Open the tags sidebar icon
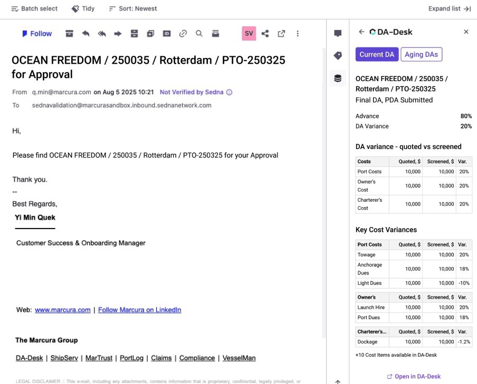 [x=338, y=56]
